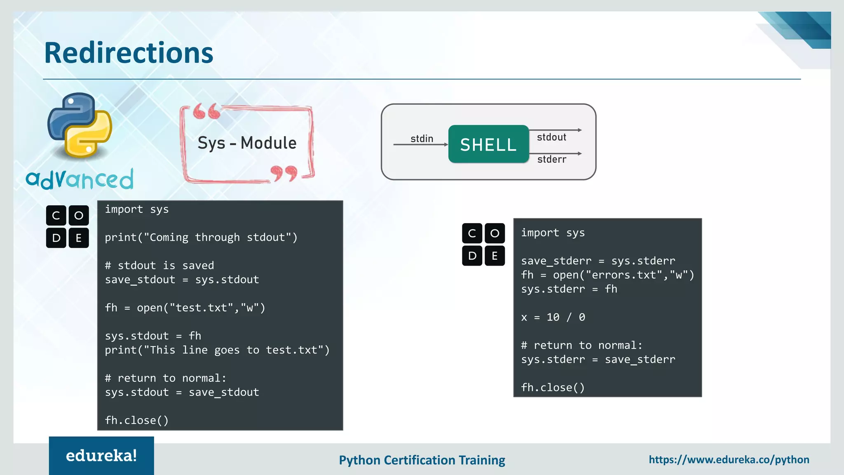The width and height of the screenshot is (844, 475).
Task: Click '# return to normal:' in right code
Action: pyautogui.click(x=582, y=345)
